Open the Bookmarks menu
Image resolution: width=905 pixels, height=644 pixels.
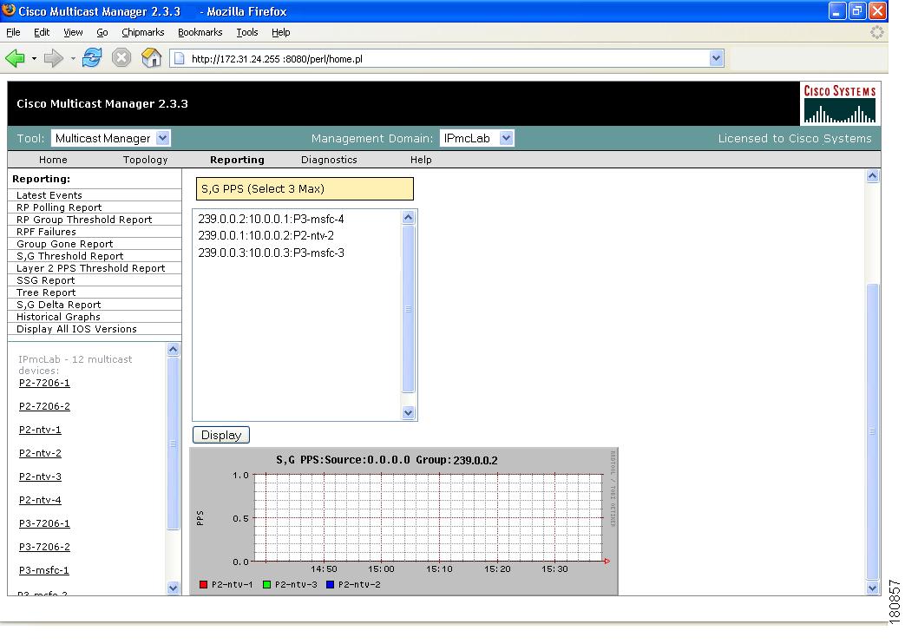point(200,32)
